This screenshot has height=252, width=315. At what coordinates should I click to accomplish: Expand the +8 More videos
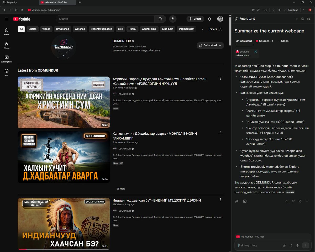coord(121,189)
